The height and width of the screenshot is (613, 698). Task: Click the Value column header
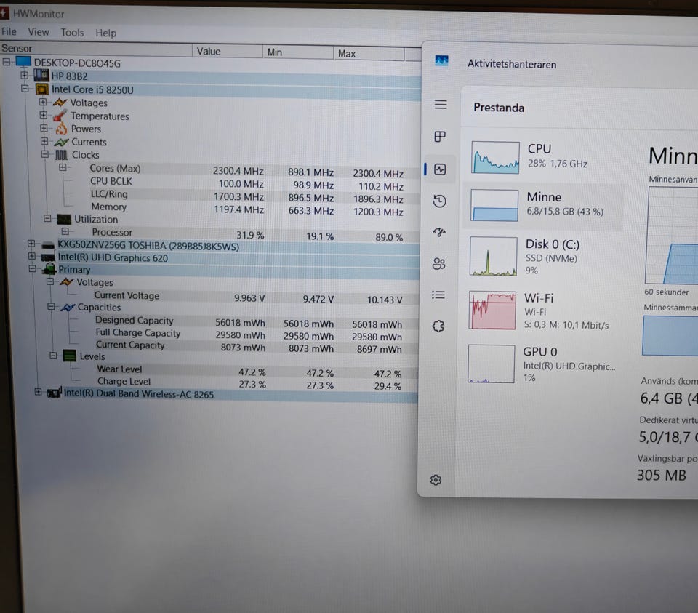tap(228, 51)
